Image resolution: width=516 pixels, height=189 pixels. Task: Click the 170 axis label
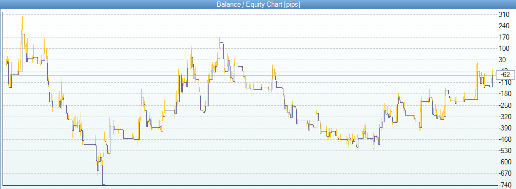[x=504, y=37]
